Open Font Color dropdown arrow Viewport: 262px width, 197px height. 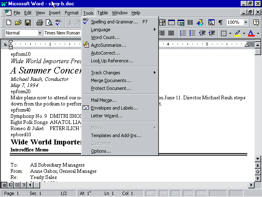[x=258, y=33]
